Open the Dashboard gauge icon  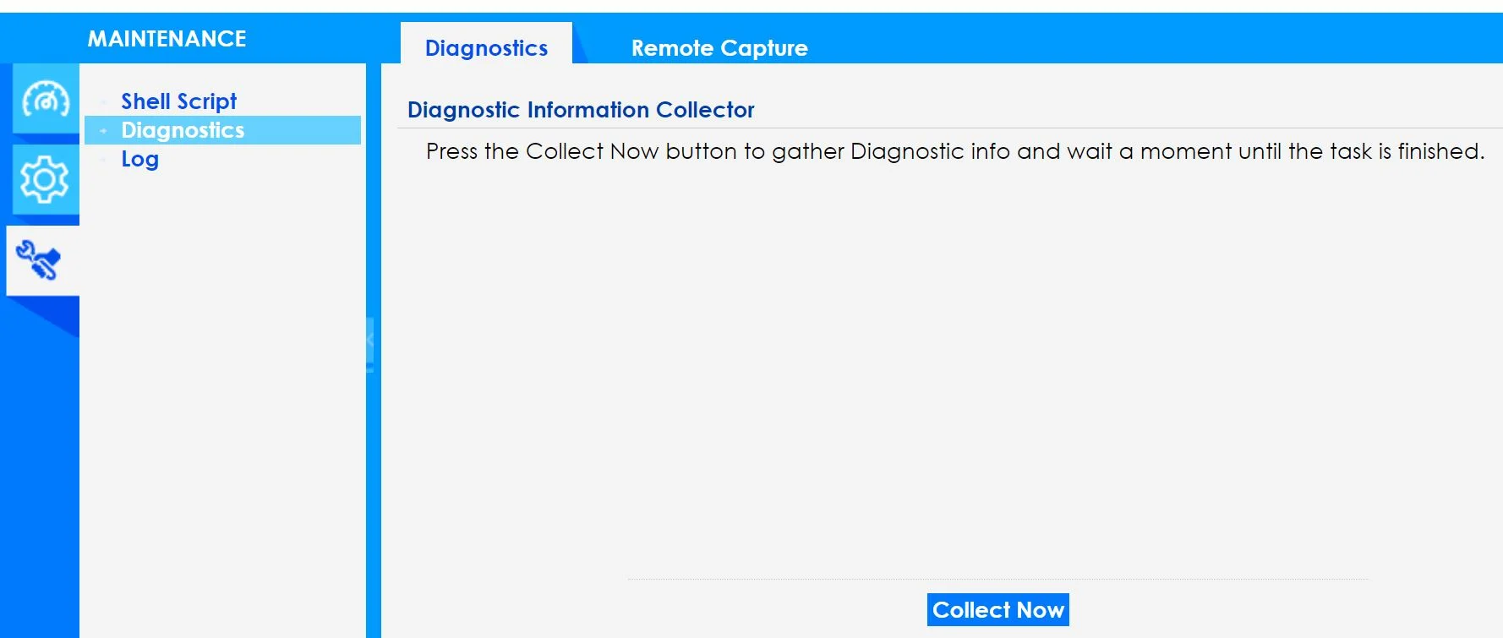pyautogui.click(x=46, y=100)
